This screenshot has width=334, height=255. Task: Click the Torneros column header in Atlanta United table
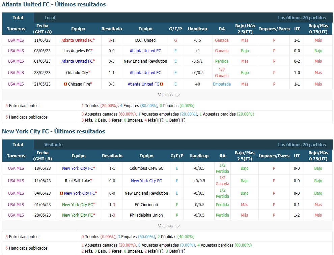(x=16, y=29)
